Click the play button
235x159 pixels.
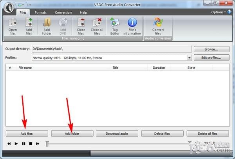pyautogui.click(x=16, y=144)
